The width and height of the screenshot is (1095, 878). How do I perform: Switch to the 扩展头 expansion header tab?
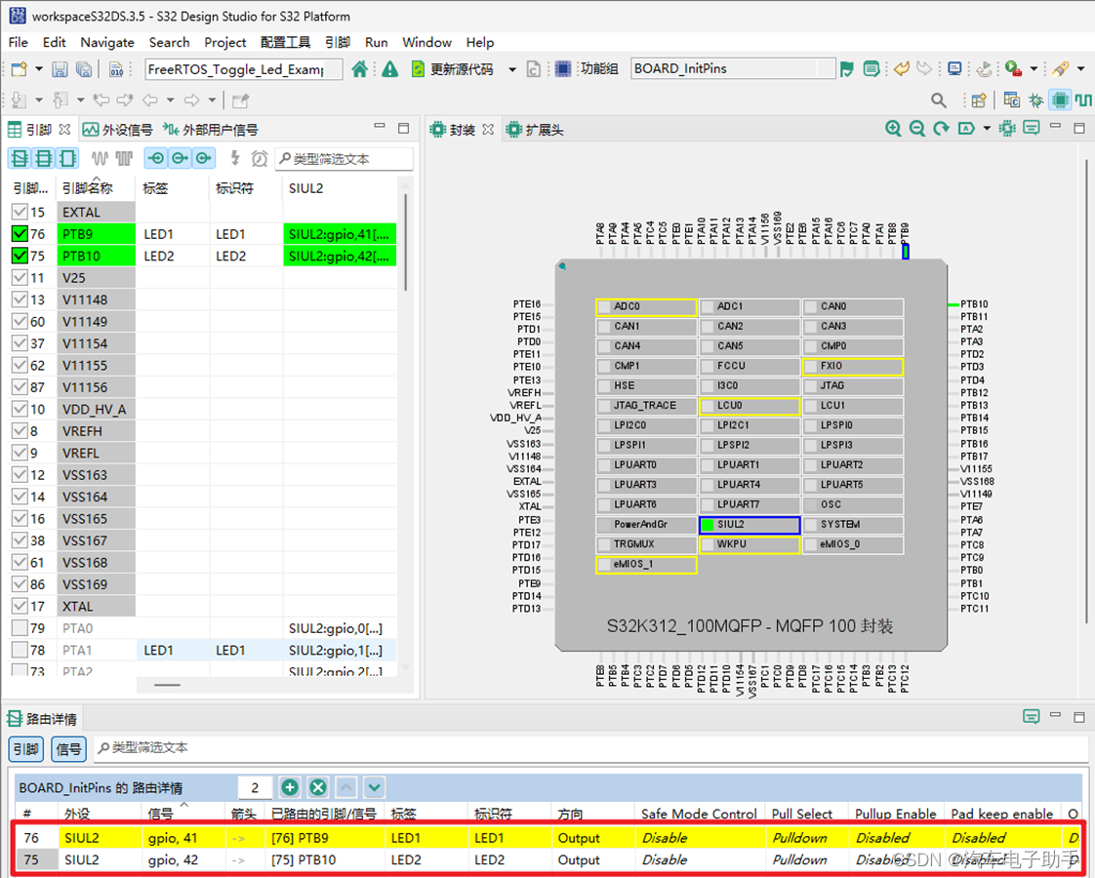(535, 130)
